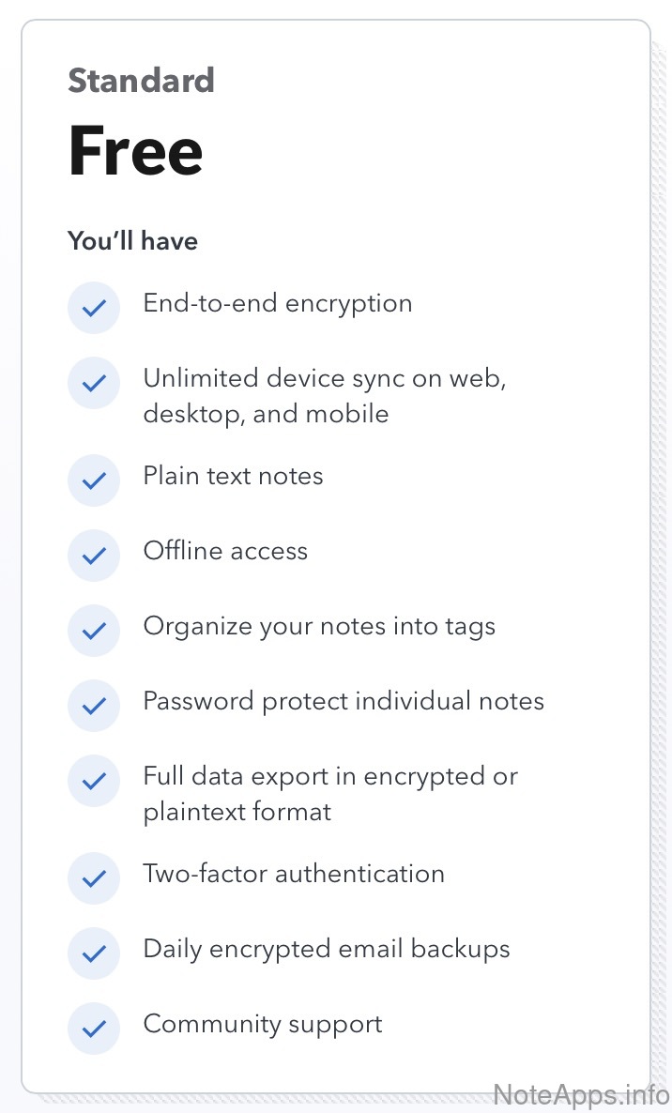Select the checkmark beside Plain text notes

[x=94, y=480]
